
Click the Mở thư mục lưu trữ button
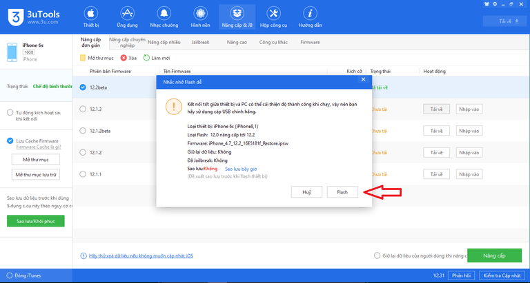click(x=35, y=175)
